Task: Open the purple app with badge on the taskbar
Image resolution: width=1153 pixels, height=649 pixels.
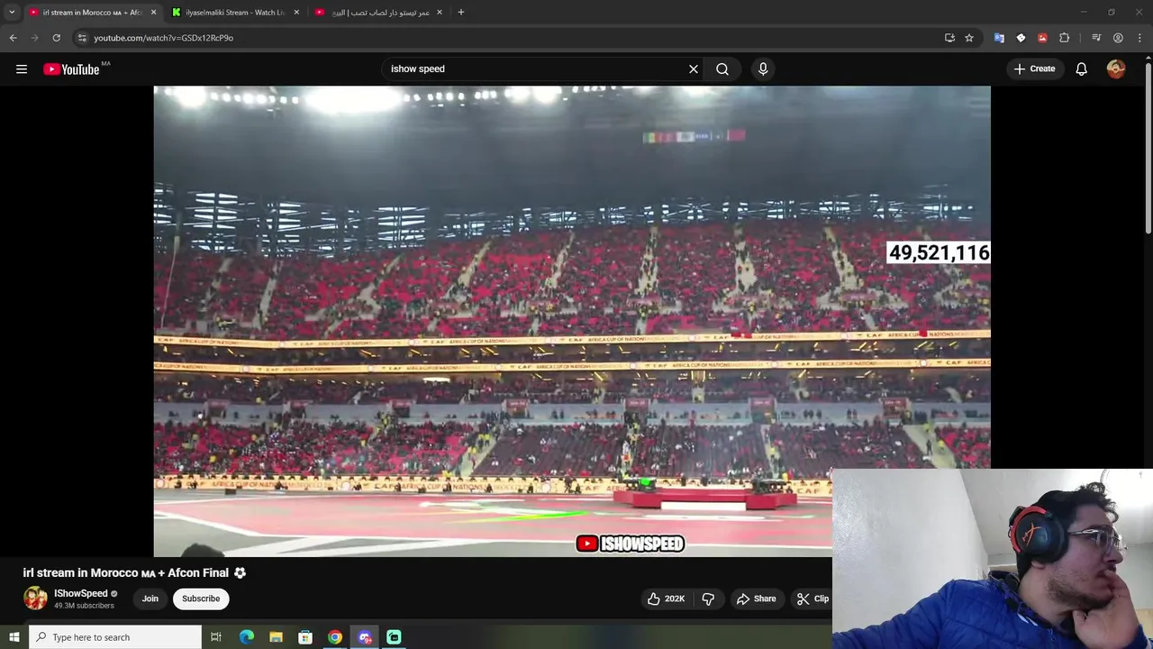Action: click(x=365, y=637)
